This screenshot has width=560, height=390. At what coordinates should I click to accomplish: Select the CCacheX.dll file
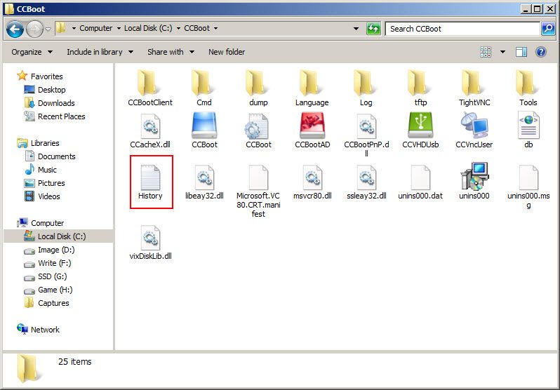[x=150, y=130]
